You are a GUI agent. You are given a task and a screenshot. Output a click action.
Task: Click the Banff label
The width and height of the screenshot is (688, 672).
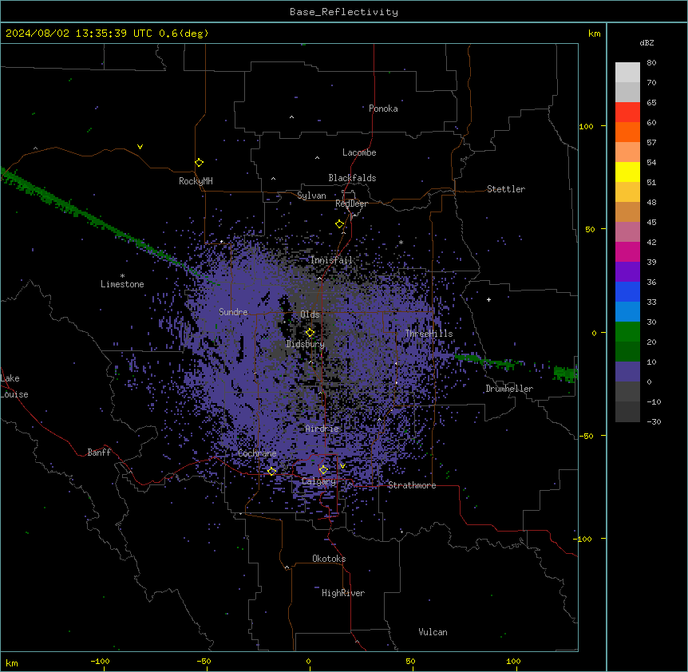pyautogui.click(x=99, y=453)
